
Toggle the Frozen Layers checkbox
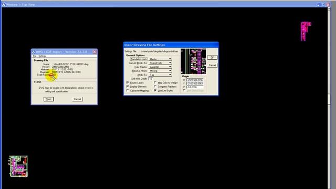128,82
